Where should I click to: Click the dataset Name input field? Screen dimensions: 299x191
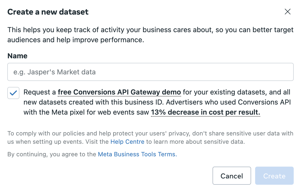(x=150, y=72)
